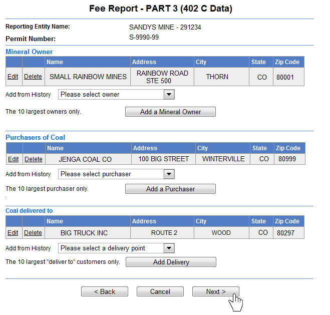The height and width of the screenshot is (315, 330).
Task: Click the WOOD city cell
Action: click(x=221, y=233)
